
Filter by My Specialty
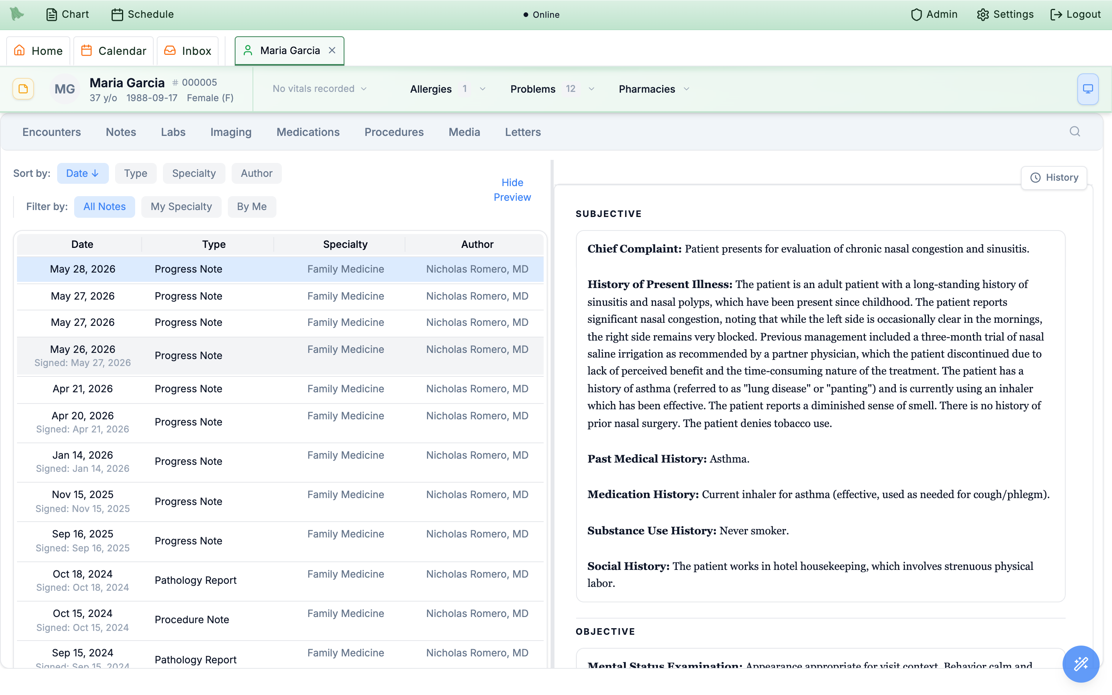181,207
